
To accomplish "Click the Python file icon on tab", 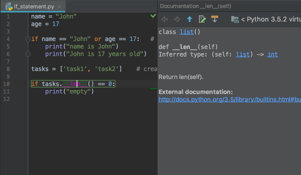I will coord(9,6).
